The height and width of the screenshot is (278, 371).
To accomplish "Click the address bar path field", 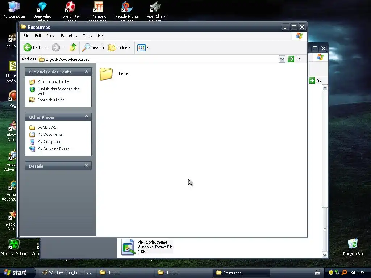I will (x=159, y=59).
